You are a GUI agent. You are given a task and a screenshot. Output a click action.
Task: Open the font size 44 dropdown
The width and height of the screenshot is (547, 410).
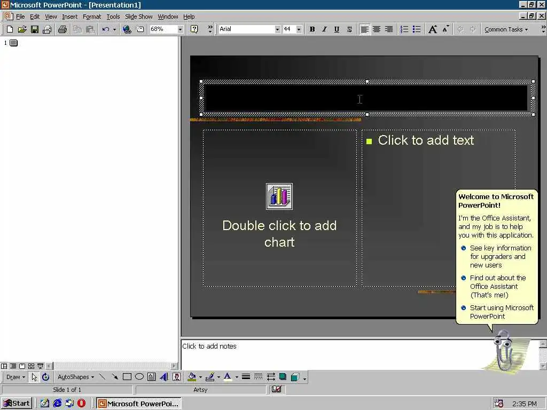tap(299, 29)
